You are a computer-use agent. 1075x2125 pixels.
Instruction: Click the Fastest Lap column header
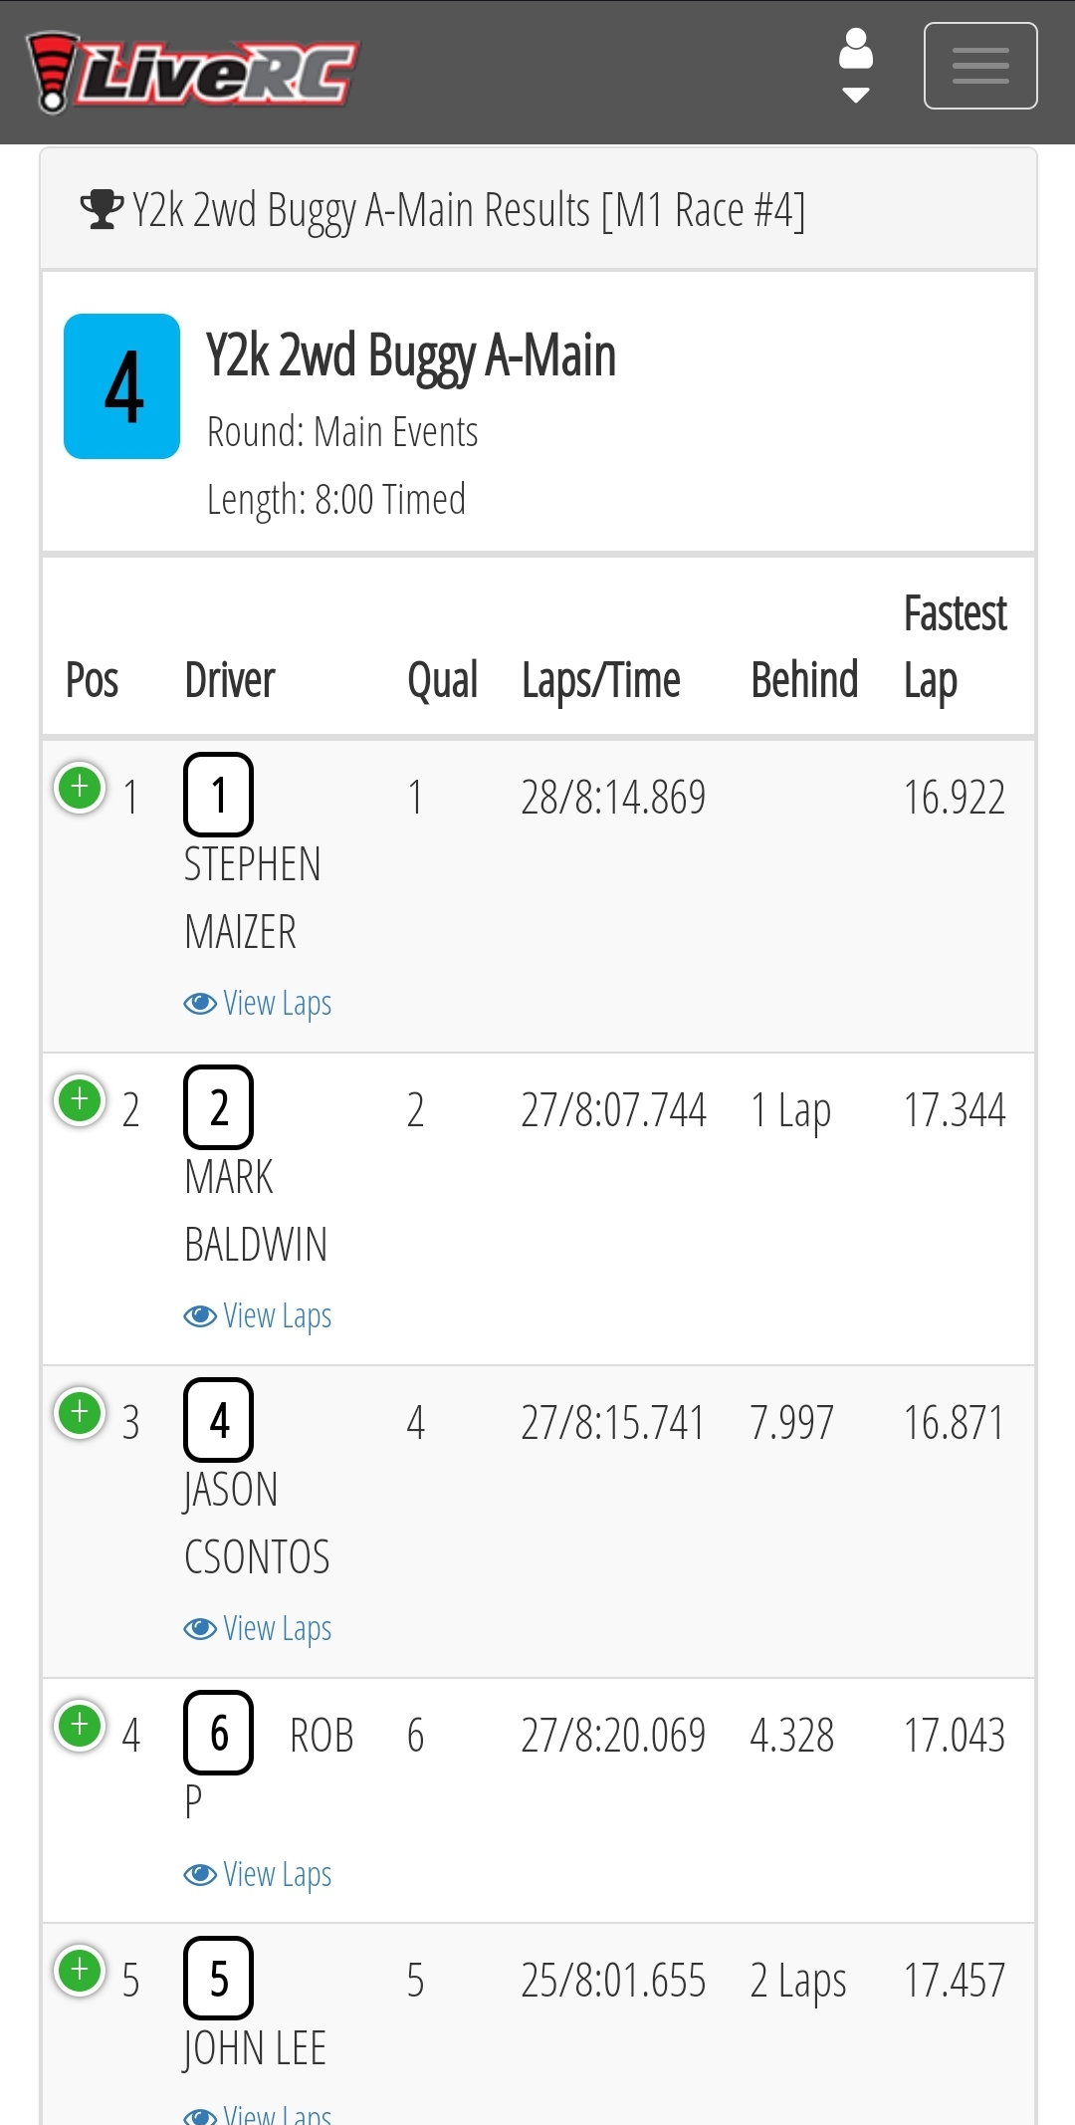(956, 647)
